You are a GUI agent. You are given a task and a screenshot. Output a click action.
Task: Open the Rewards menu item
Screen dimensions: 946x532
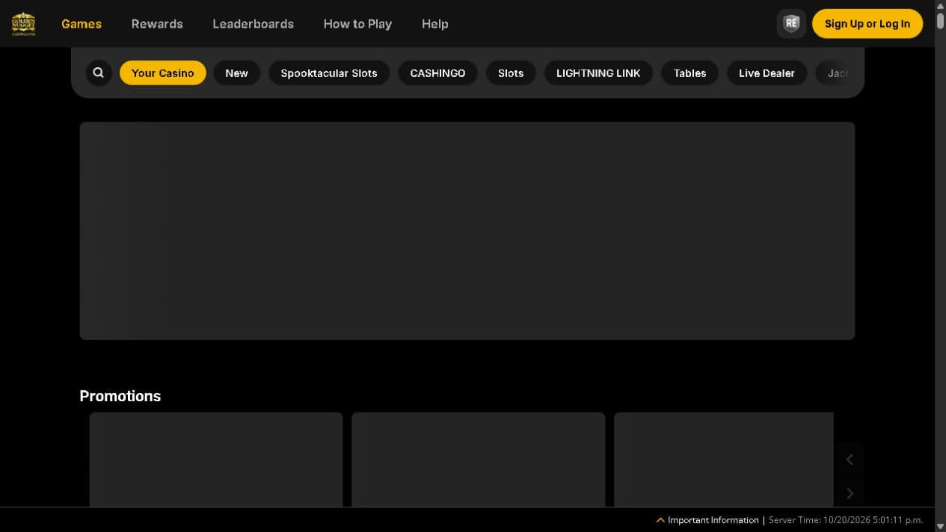[157, 24]
